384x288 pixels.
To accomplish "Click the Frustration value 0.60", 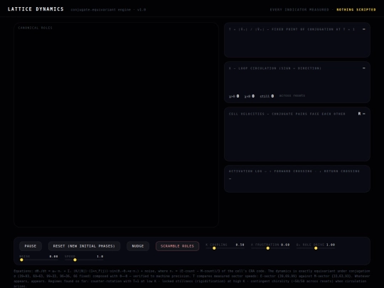I will point(285,245).
